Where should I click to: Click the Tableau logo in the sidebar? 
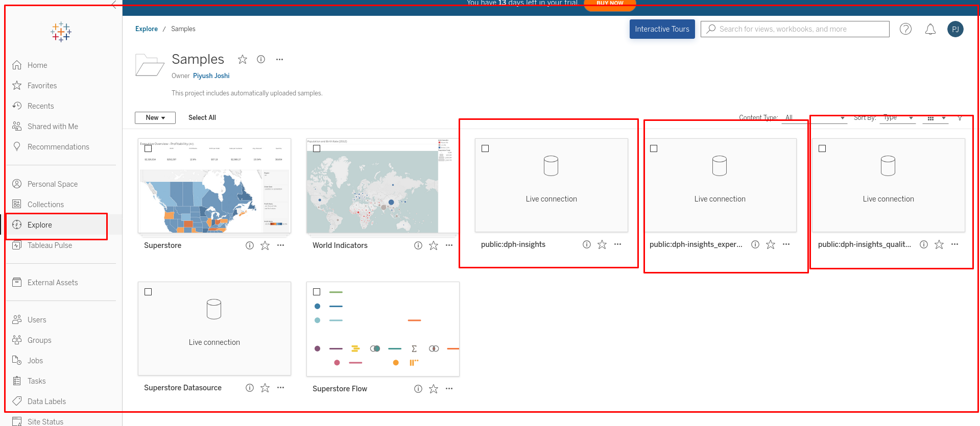click(x=61, y=32)
